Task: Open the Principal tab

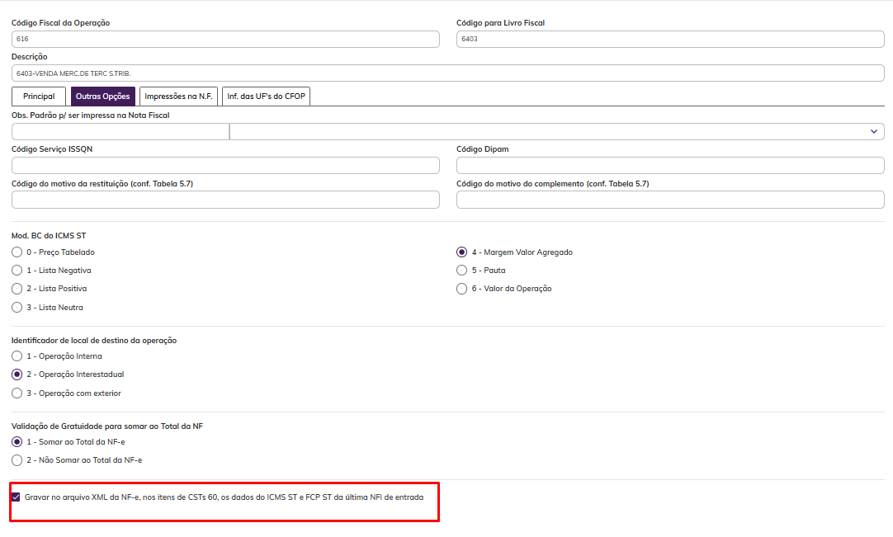Action: click(39, 97)
